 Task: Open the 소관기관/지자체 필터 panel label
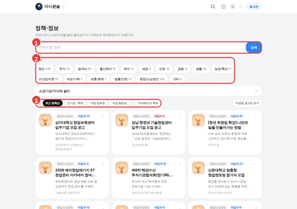tap(54, 91)
